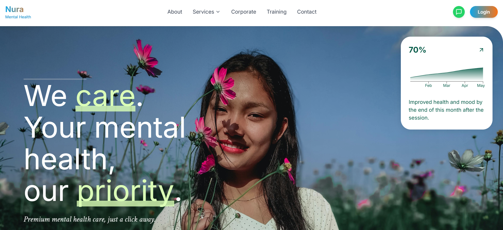This screenshot has height=230, width=503.
Task: Click the Mental Health subtitle under logo
Action: [18, 17]
